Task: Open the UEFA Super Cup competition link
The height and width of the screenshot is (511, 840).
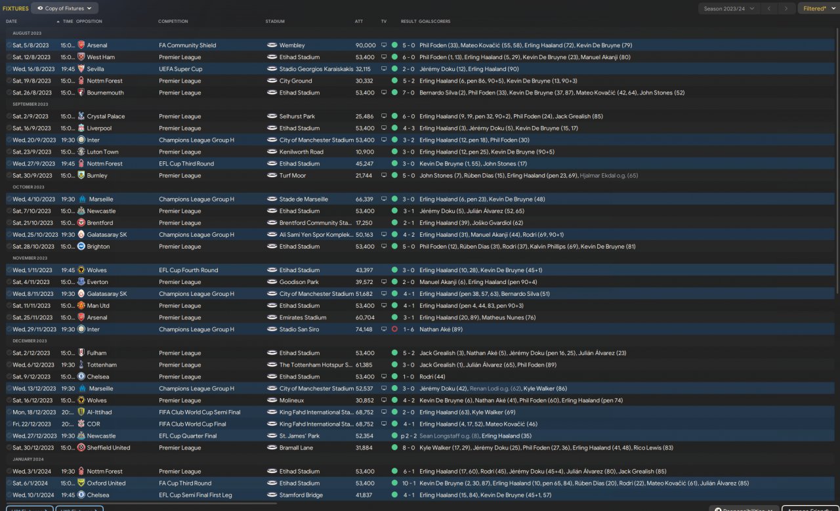Action: tap(180, 69)
